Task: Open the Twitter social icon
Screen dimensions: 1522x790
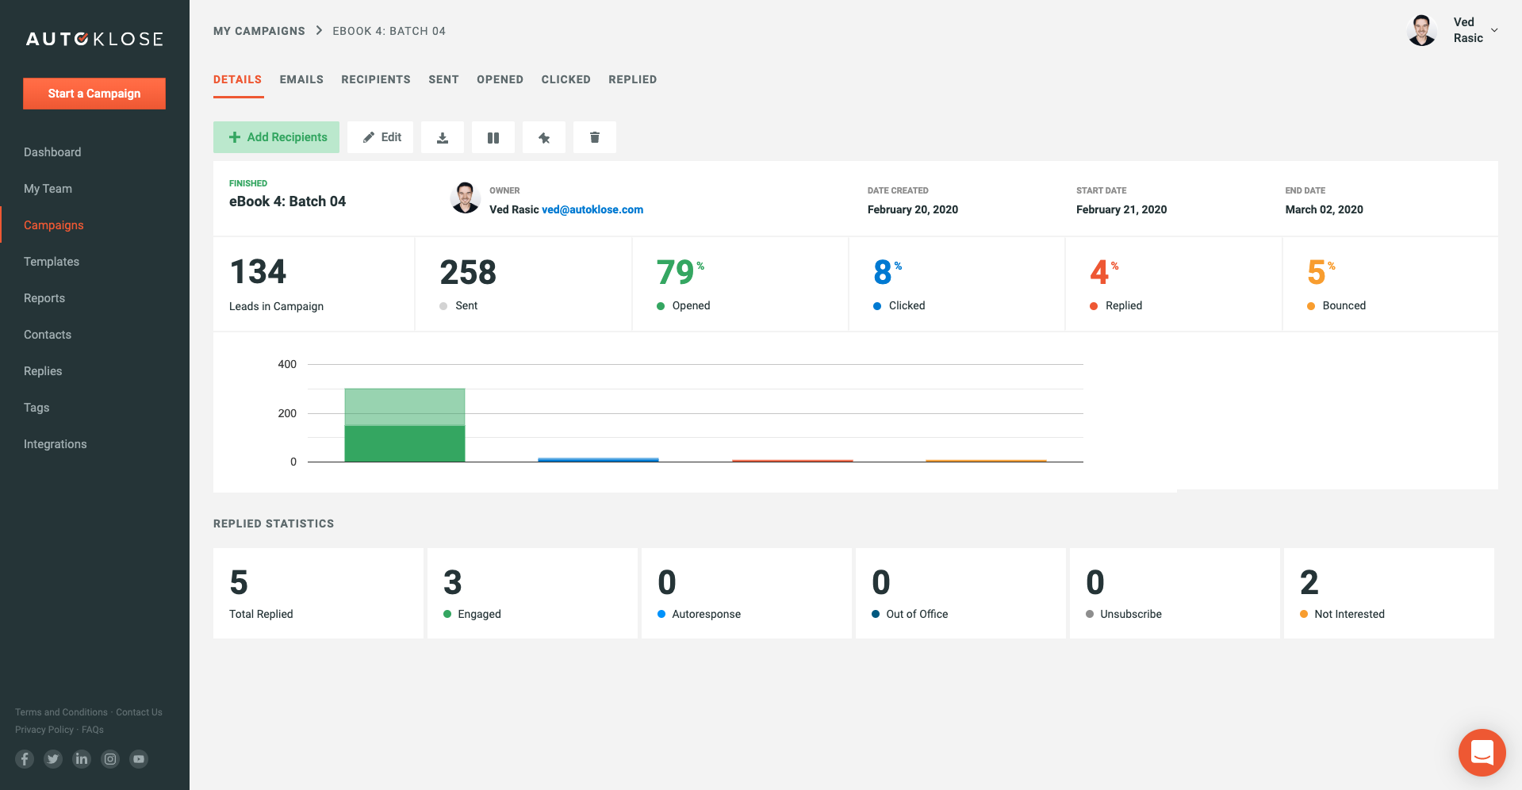Action: pyautogui.click(x=53, y=759)
